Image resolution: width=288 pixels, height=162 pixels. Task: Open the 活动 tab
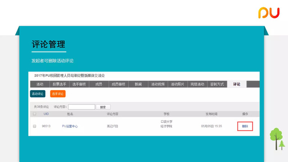click(40, 84)
